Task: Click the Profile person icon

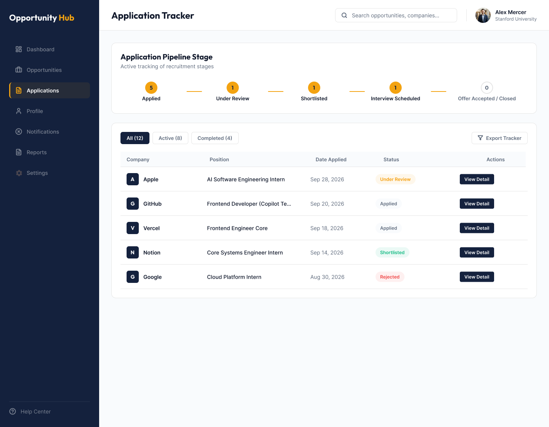Action: (x=19, y=111)
